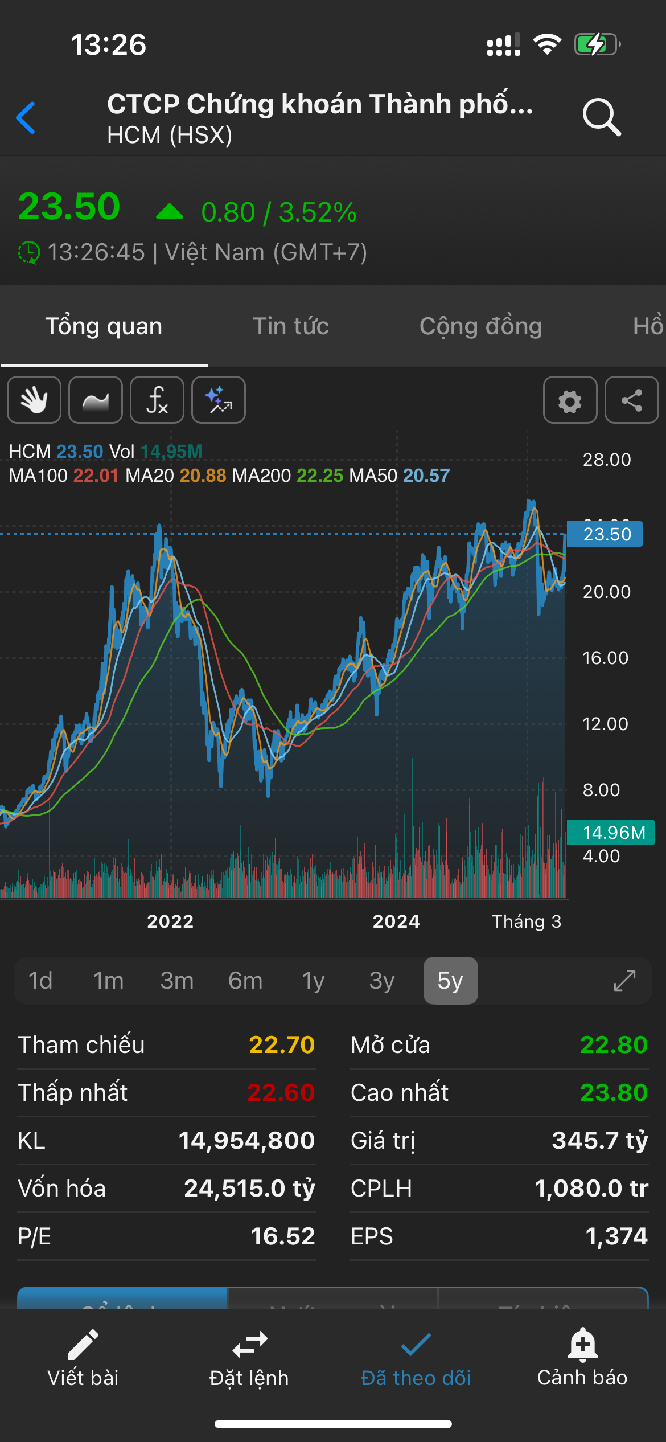666x1442 pixels.
Task: Tap the green up-triangle price indicator
Action: point(170,212)
